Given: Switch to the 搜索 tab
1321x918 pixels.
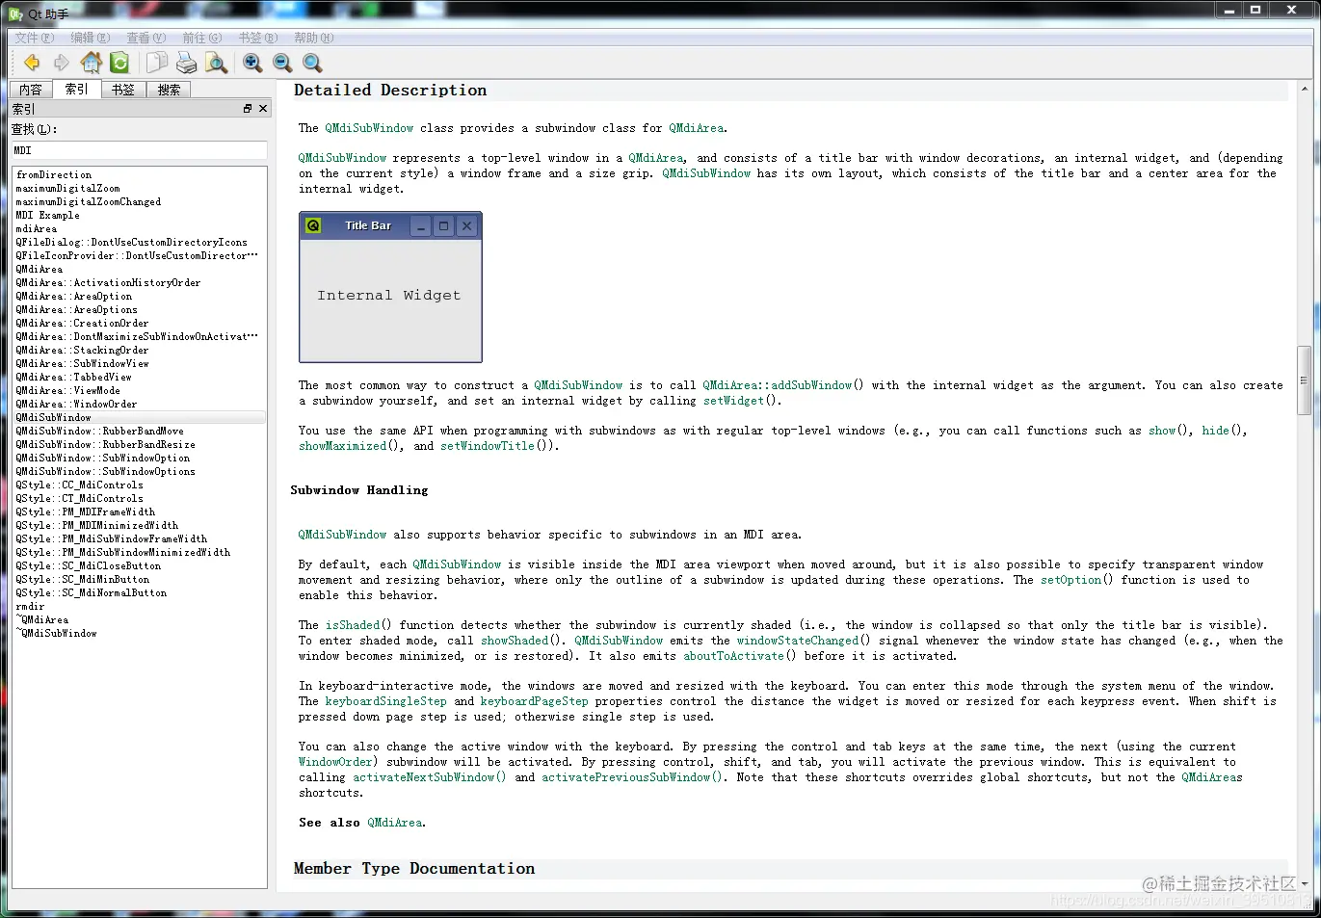Looking at the screenshot, I should 169,90.
